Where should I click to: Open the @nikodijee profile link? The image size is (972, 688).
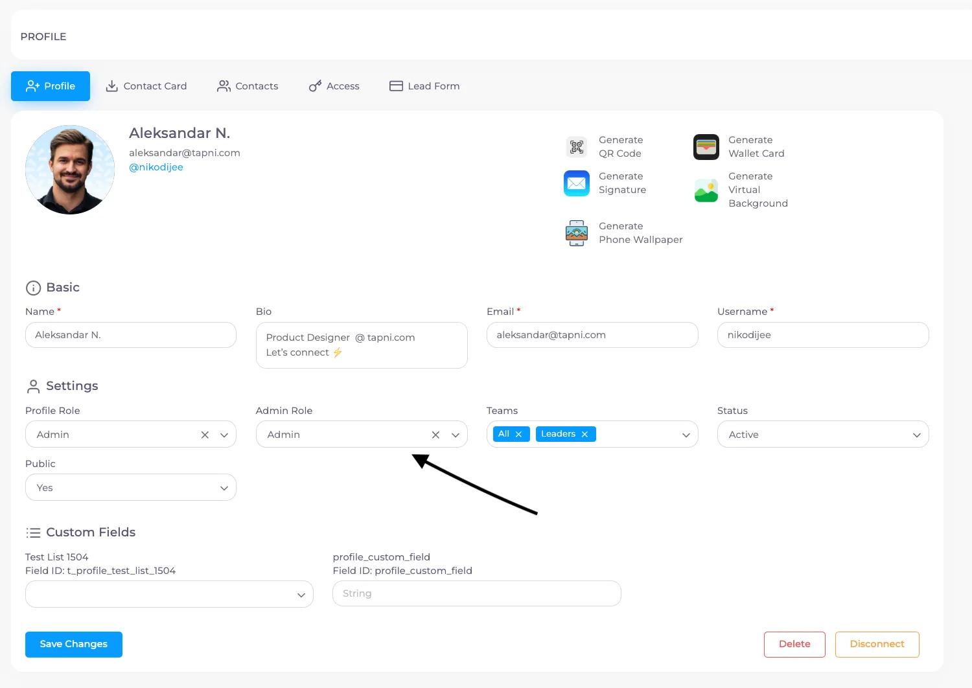pos(156,167)
